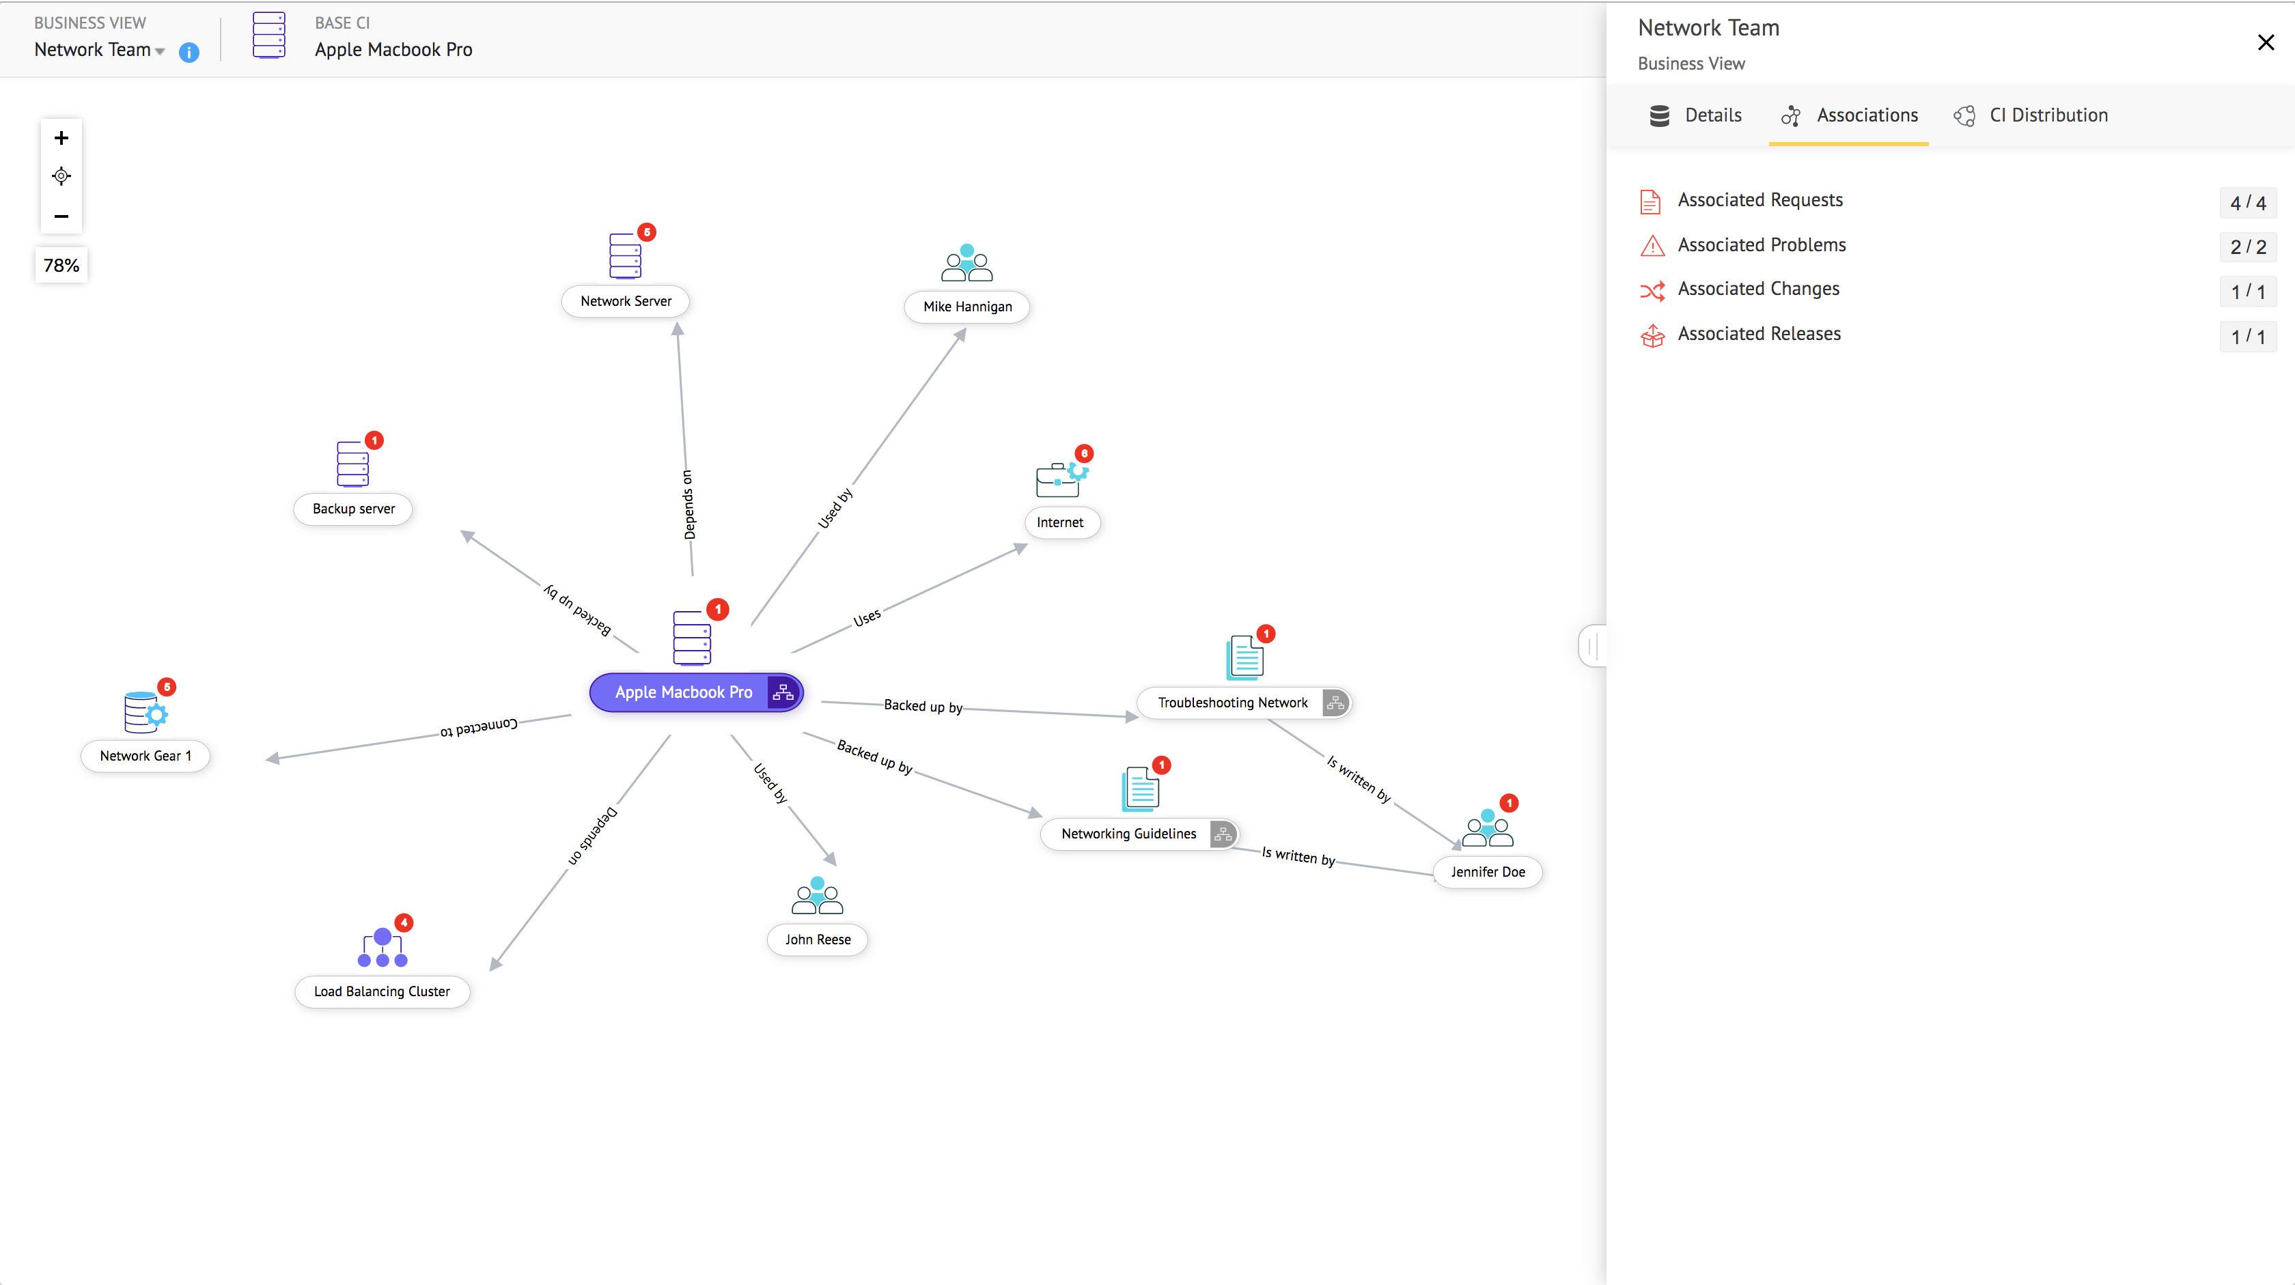2295x1285 pixels.
Task: Open Associated Problems list
Action: pyautogui.click(x=1762, y=245)
